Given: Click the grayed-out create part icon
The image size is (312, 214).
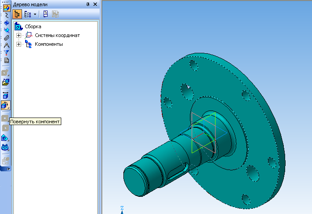Looking at the screenshot, I should [x=5, y=73].
